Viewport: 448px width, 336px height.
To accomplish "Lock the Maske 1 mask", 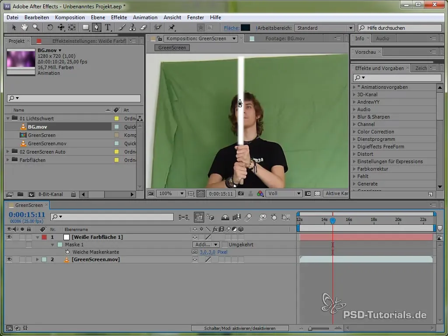I will 28,245.
